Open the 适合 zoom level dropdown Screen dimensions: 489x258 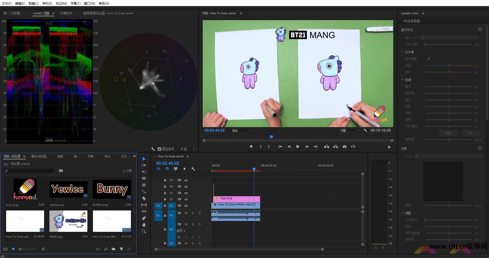(x=241, y=130)
